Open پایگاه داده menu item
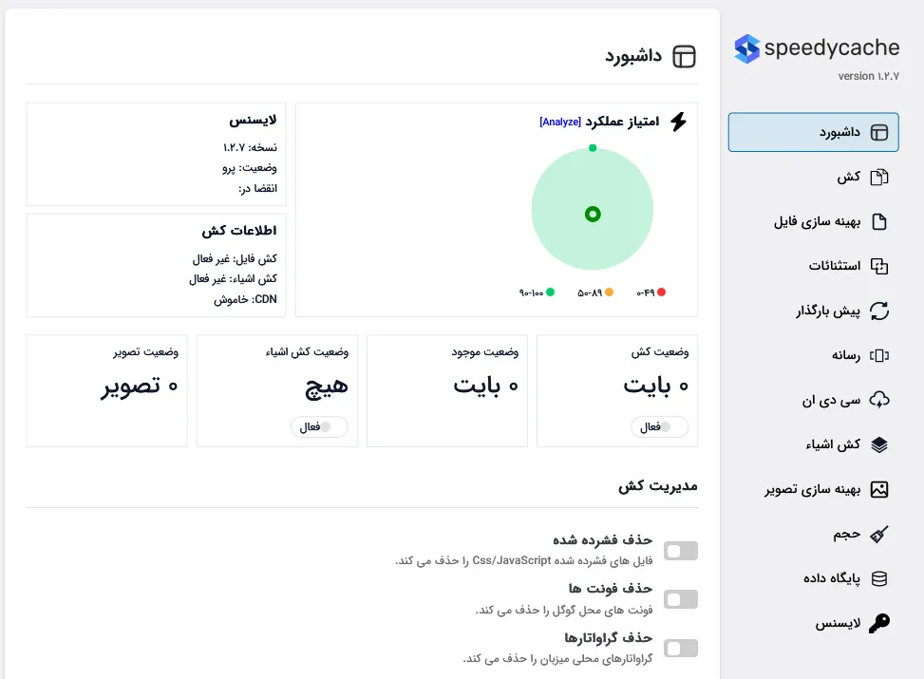The width and height of the screenshot is (924, 679). point(813,578)
